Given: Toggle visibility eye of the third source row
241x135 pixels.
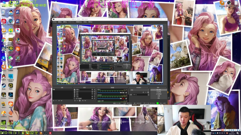Looking at the screenshot, I should (x=92, y=93).
